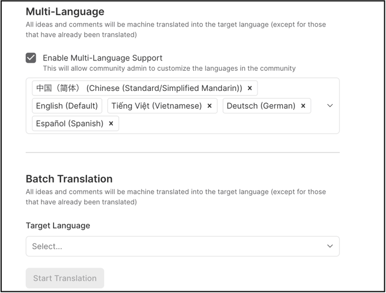Click the Español (Spanish) chip text
This screenshot has height=293, width=386.
pyautogui.click(x=69, y=124)
